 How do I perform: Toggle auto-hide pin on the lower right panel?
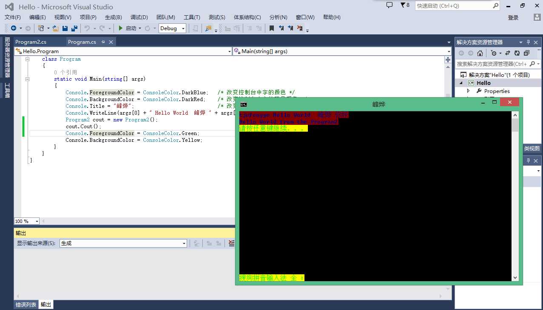529,161
